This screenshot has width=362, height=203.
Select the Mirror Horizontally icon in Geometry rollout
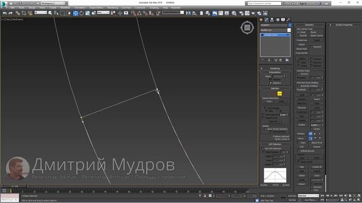point(311,138)
